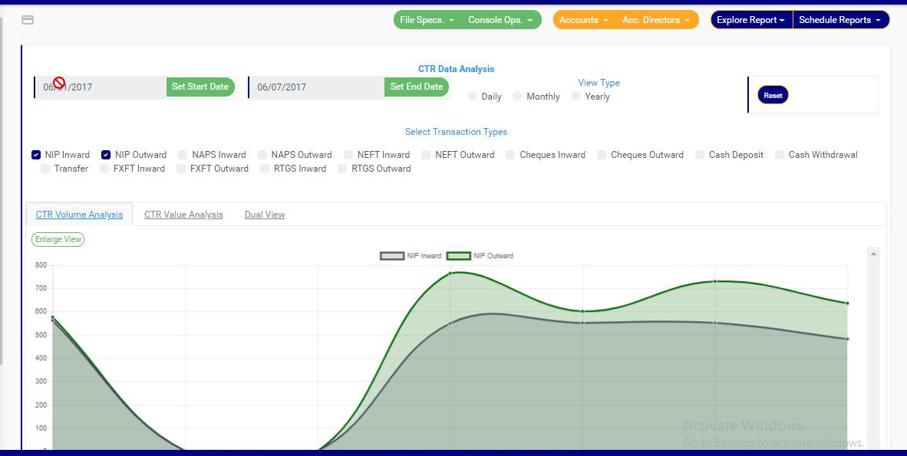Toggle NIP Outward series via legend swatch

pos(459,256)
